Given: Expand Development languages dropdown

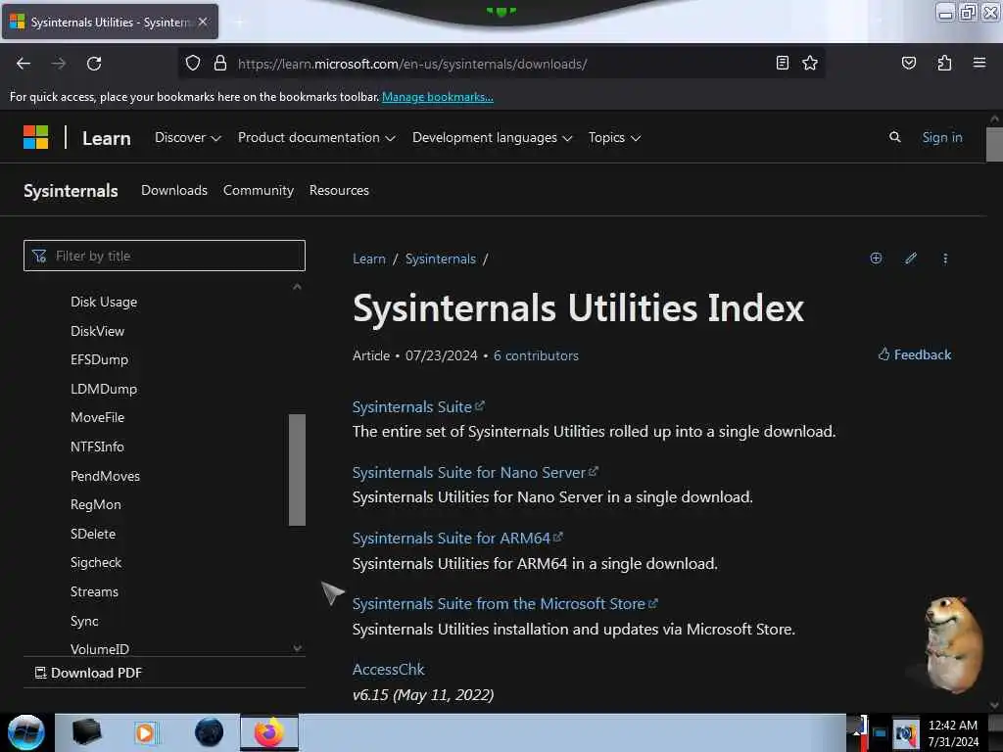Looking at the screenshot, I should pyautogui.click(x=492, y=137).
